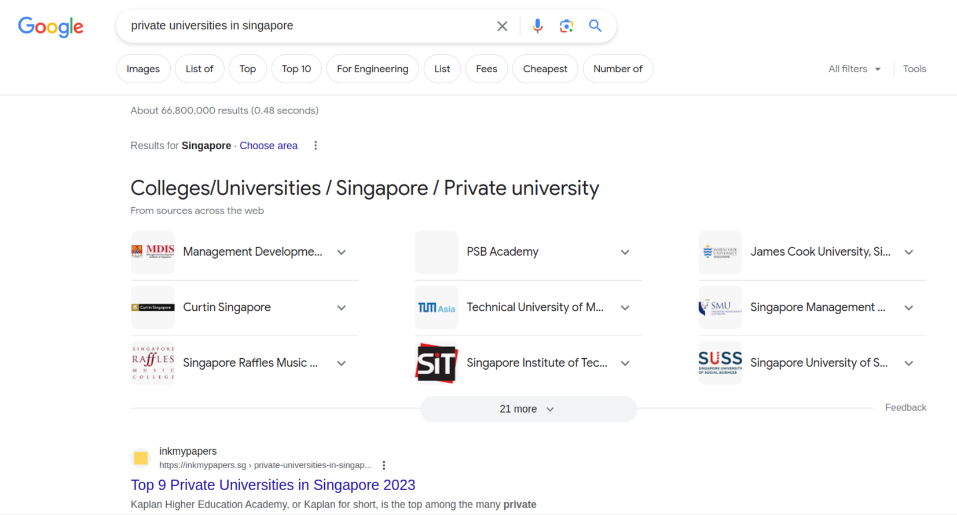Click the Singapore Raffles Music College logo
957x515 pixels.
pos(153,363)
